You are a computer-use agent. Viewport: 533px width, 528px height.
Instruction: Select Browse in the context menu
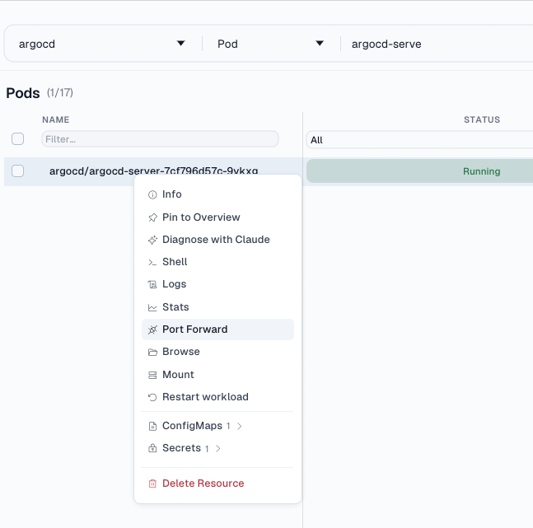217,352
